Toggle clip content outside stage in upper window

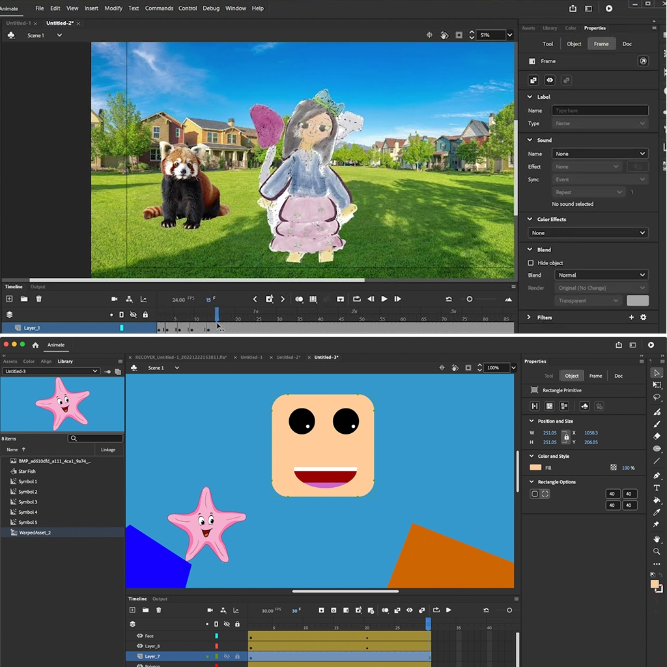tap(459, 35)
